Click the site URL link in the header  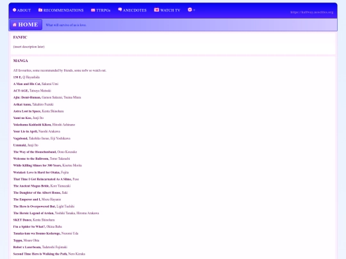click(x=311, y=12)
